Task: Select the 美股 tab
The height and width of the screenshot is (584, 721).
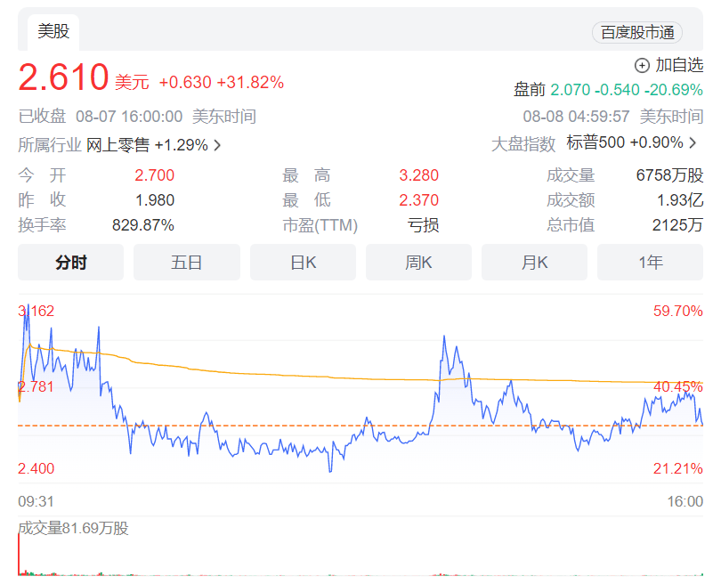Action: point(53,32)
